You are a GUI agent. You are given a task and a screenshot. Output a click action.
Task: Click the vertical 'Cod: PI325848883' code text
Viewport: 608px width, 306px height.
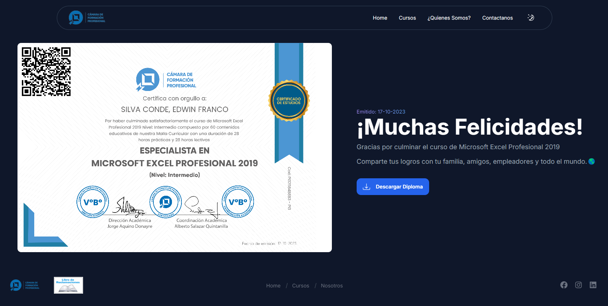point(289,188)
